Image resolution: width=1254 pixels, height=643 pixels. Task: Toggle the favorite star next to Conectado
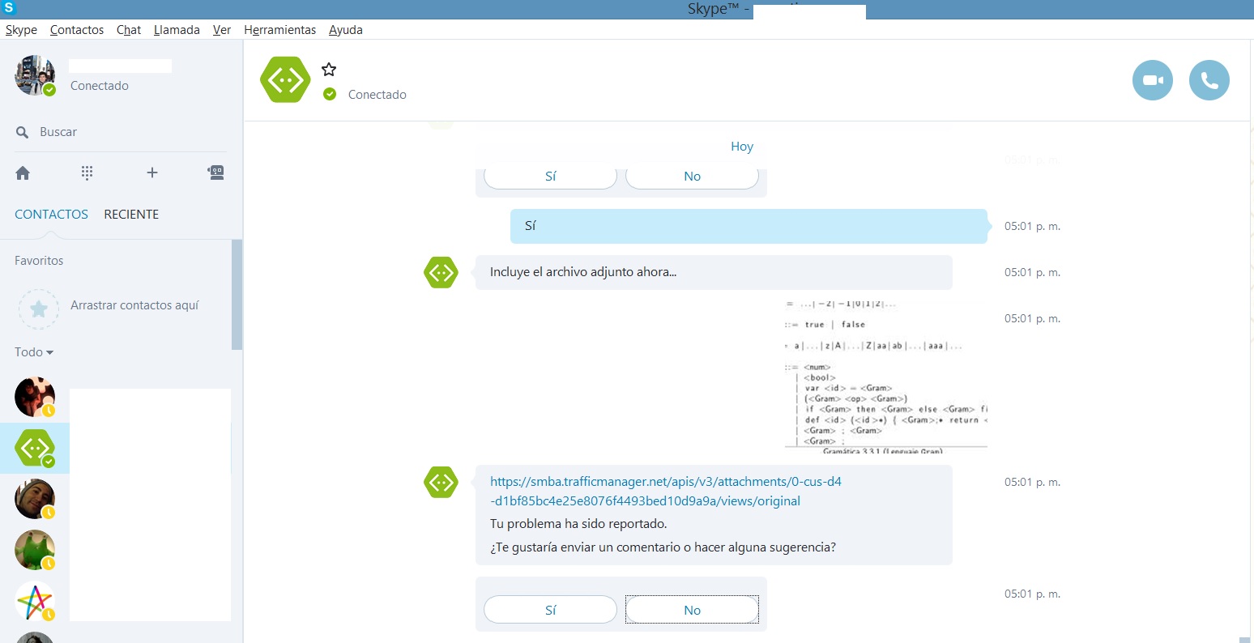coord(328,69)
